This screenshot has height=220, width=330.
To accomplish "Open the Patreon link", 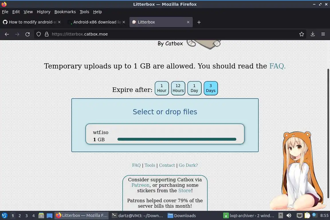I will pyautogui.click(x=140, y=185).
